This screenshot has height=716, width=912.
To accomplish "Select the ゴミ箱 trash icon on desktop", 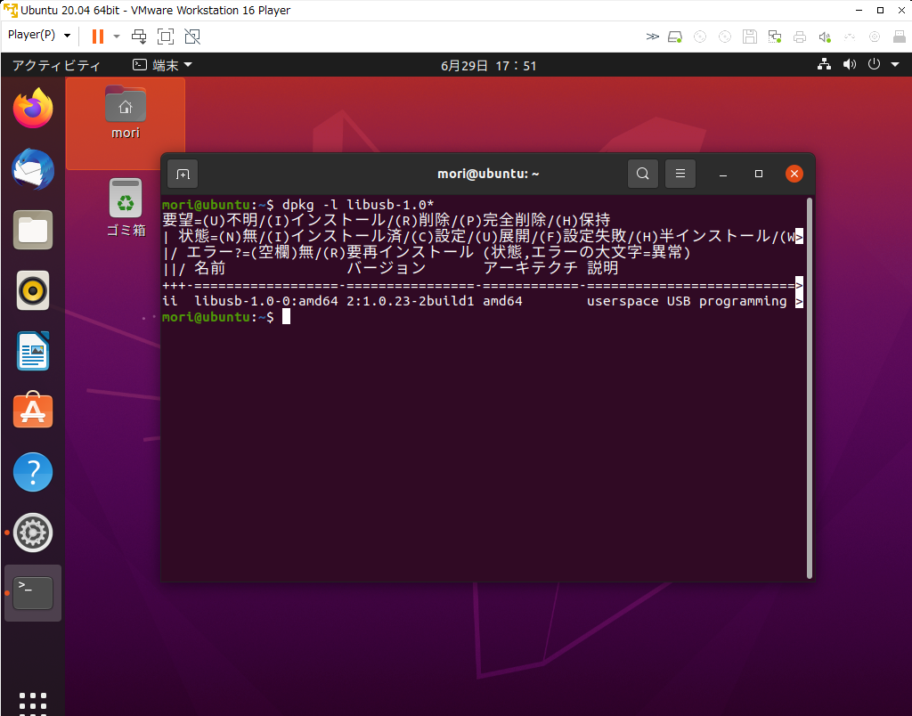I will tap(126, 207).
